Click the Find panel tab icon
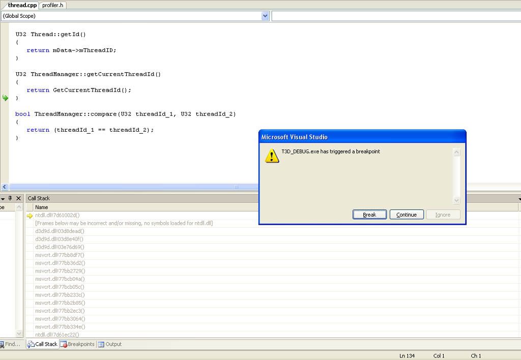Viewport: 521px width, 360px height. pyautogui.click(x=2, y=344)
